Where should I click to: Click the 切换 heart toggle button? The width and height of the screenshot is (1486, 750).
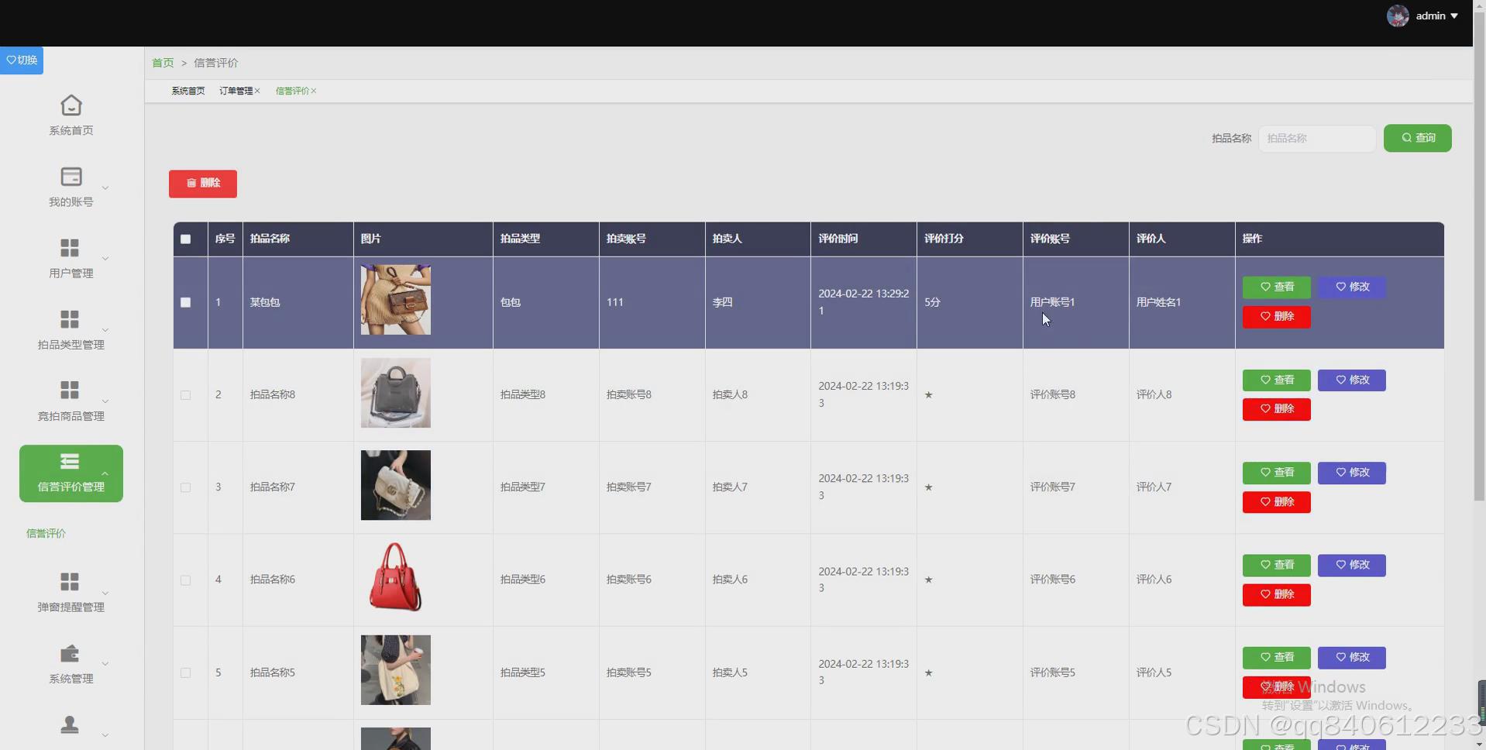(x=22, y=60)
